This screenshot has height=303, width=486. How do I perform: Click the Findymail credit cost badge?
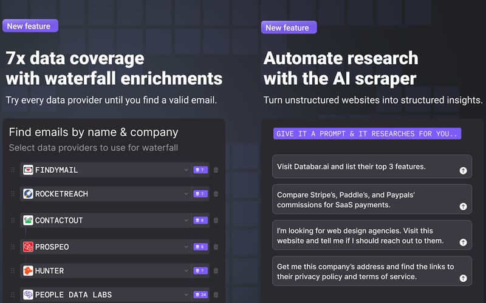tap(200, 170)
